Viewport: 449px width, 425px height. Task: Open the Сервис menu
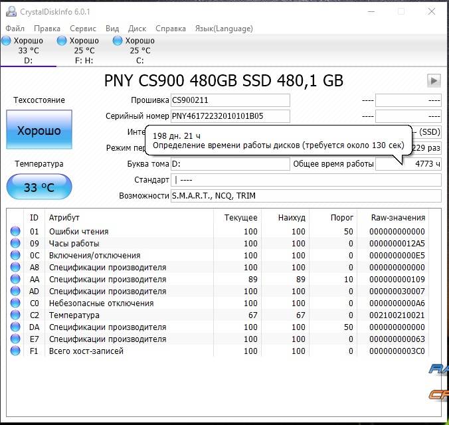pyautogui.click(x=83, y=29)
